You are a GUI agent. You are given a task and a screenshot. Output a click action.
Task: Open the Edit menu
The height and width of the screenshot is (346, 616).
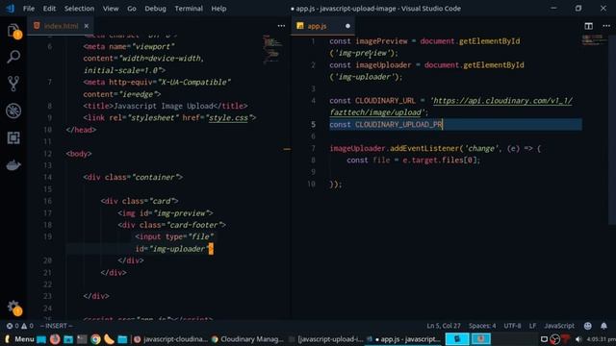(49, 9)
